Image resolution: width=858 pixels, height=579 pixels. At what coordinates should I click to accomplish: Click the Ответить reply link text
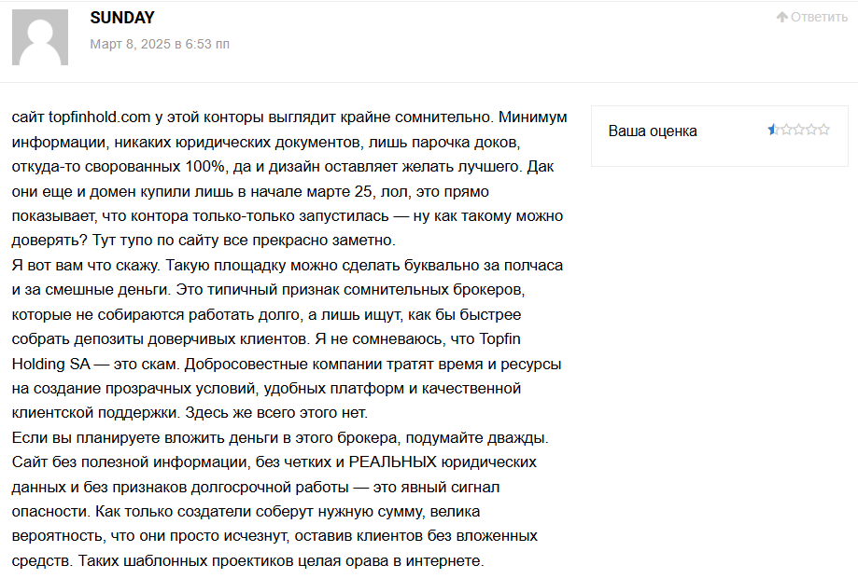tap(819, 17)
